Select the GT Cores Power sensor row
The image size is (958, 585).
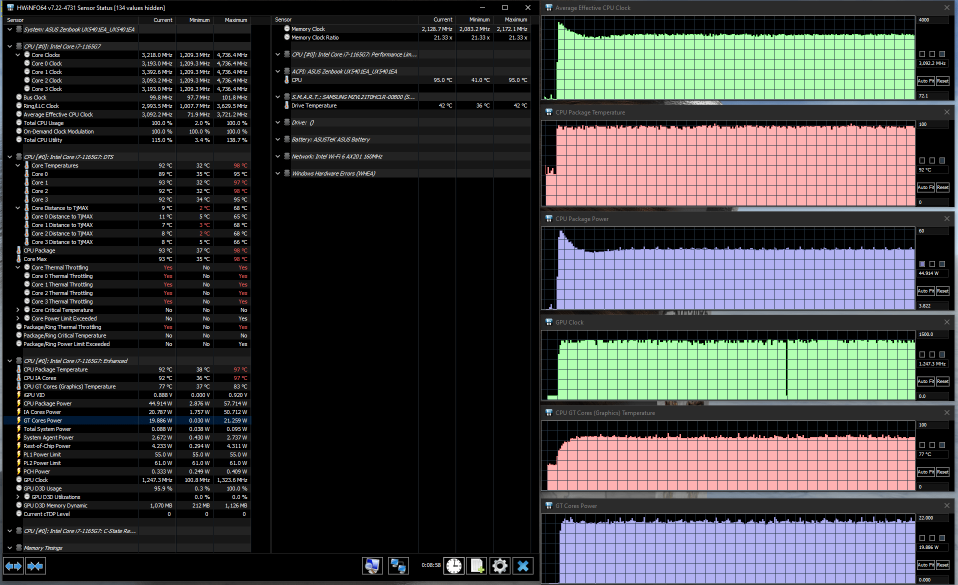point(75,420)
